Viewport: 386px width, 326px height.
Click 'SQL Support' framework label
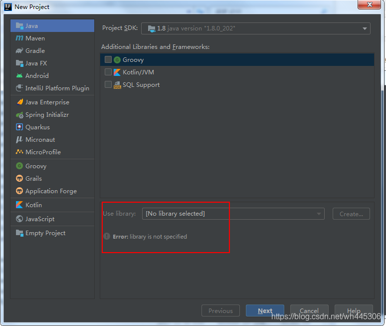[x=141, y=85]
